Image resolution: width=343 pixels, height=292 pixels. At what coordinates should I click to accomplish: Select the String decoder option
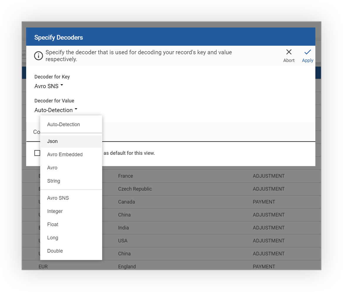pos(71,181)
